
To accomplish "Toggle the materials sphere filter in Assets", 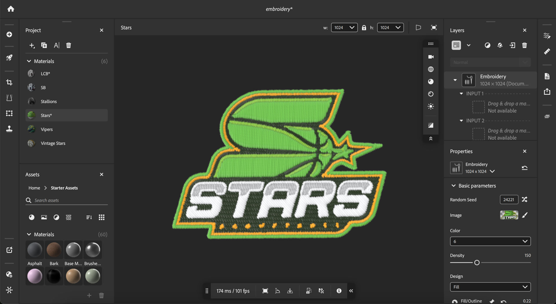I will 32,217.
